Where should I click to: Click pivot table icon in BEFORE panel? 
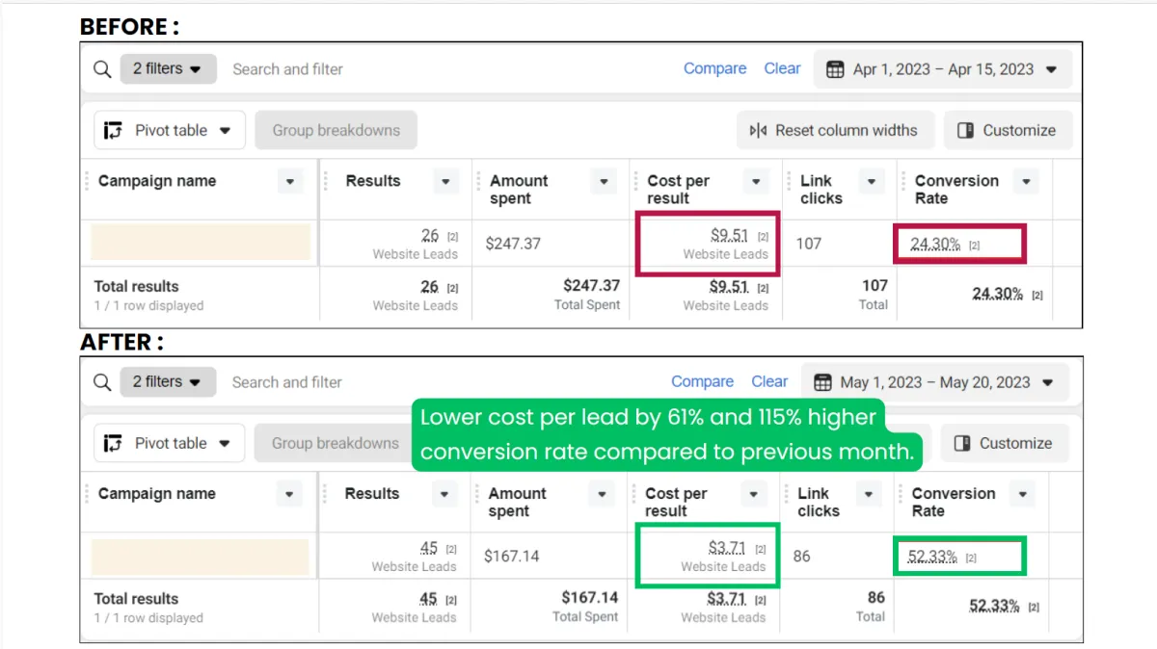pyautogui.click(x=114, y=130)
